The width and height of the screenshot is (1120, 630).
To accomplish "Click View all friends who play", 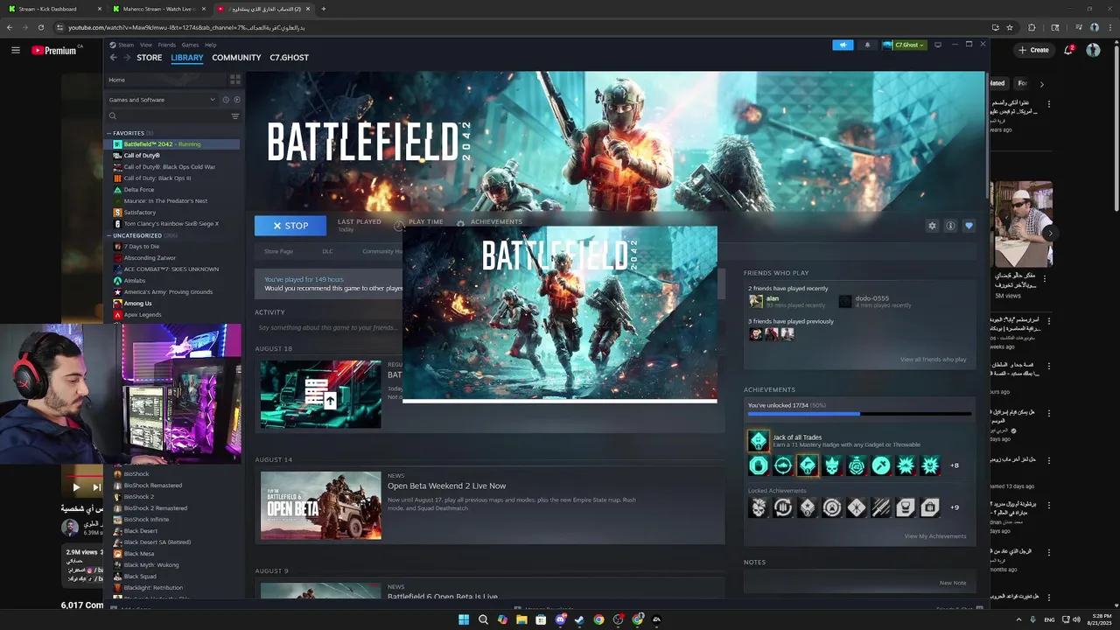I will pos(933,360).
